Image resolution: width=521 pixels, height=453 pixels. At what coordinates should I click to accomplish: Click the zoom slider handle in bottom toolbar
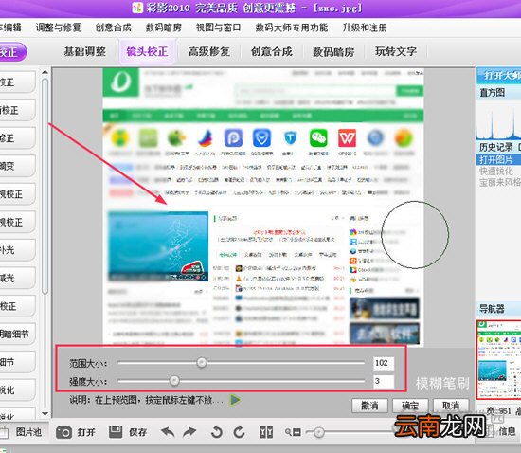(x=319, y=432)
